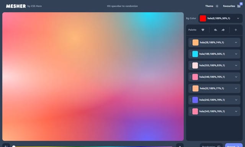Click the gradient preview canvas

93,77
